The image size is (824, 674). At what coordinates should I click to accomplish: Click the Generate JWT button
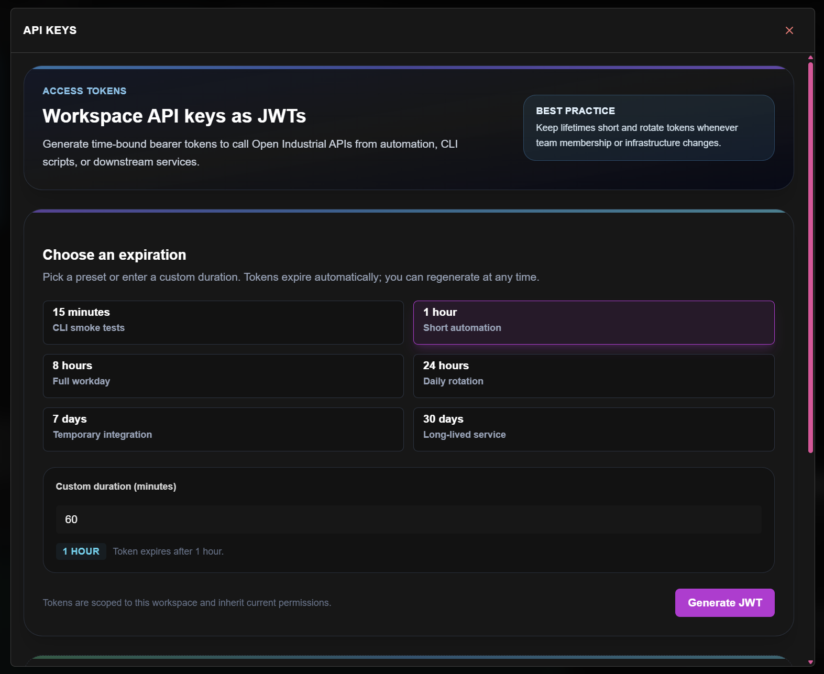724,603
